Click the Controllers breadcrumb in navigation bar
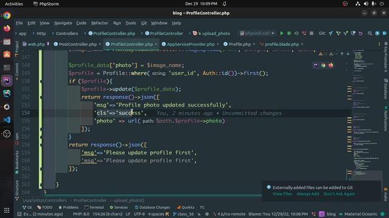389x218 pixels. [x=67, y=33]
